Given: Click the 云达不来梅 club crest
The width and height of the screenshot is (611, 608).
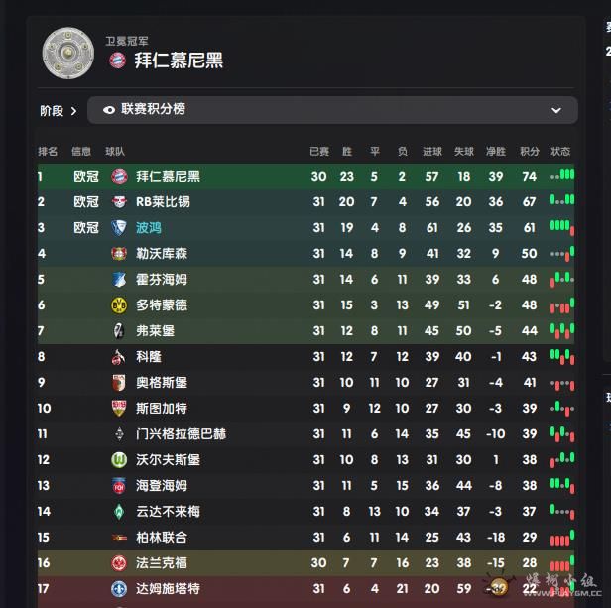Looking at the screenshot, I should pos(119,512).
